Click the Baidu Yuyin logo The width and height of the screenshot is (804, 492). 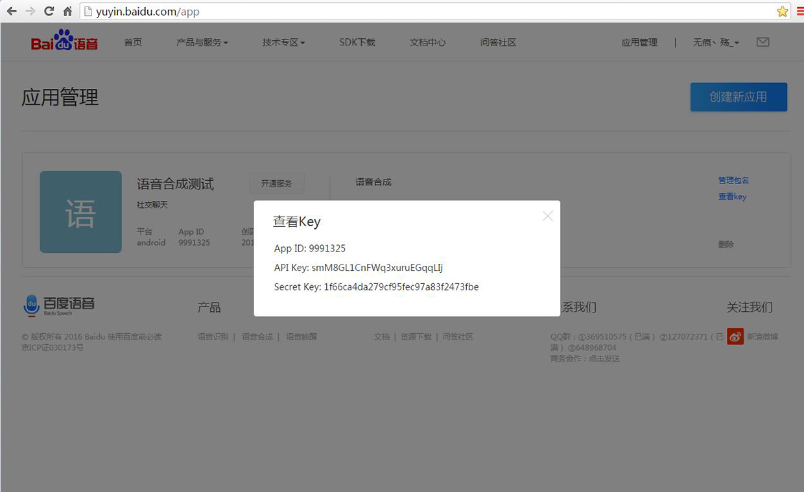64,41
